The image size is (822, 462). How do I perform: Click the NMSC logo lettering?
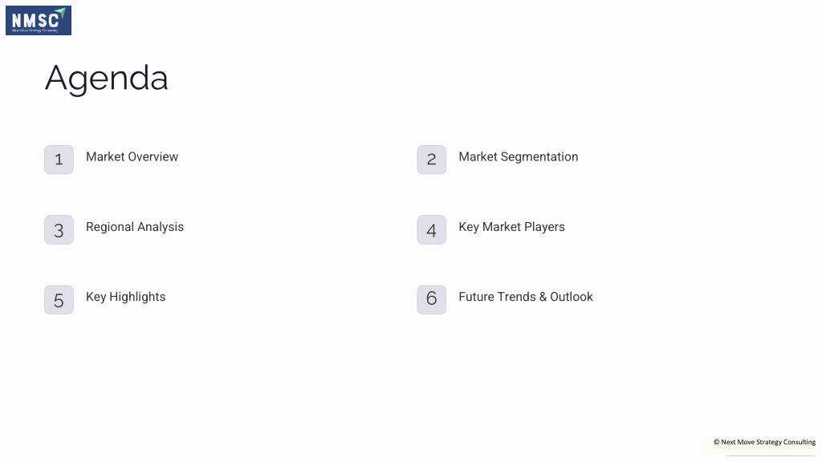[35, 20]
